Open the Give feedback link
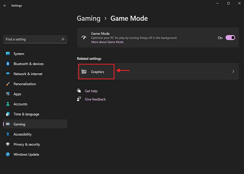Image resolution: width=244 pixels, height=174 pixels. click(95, 99)
